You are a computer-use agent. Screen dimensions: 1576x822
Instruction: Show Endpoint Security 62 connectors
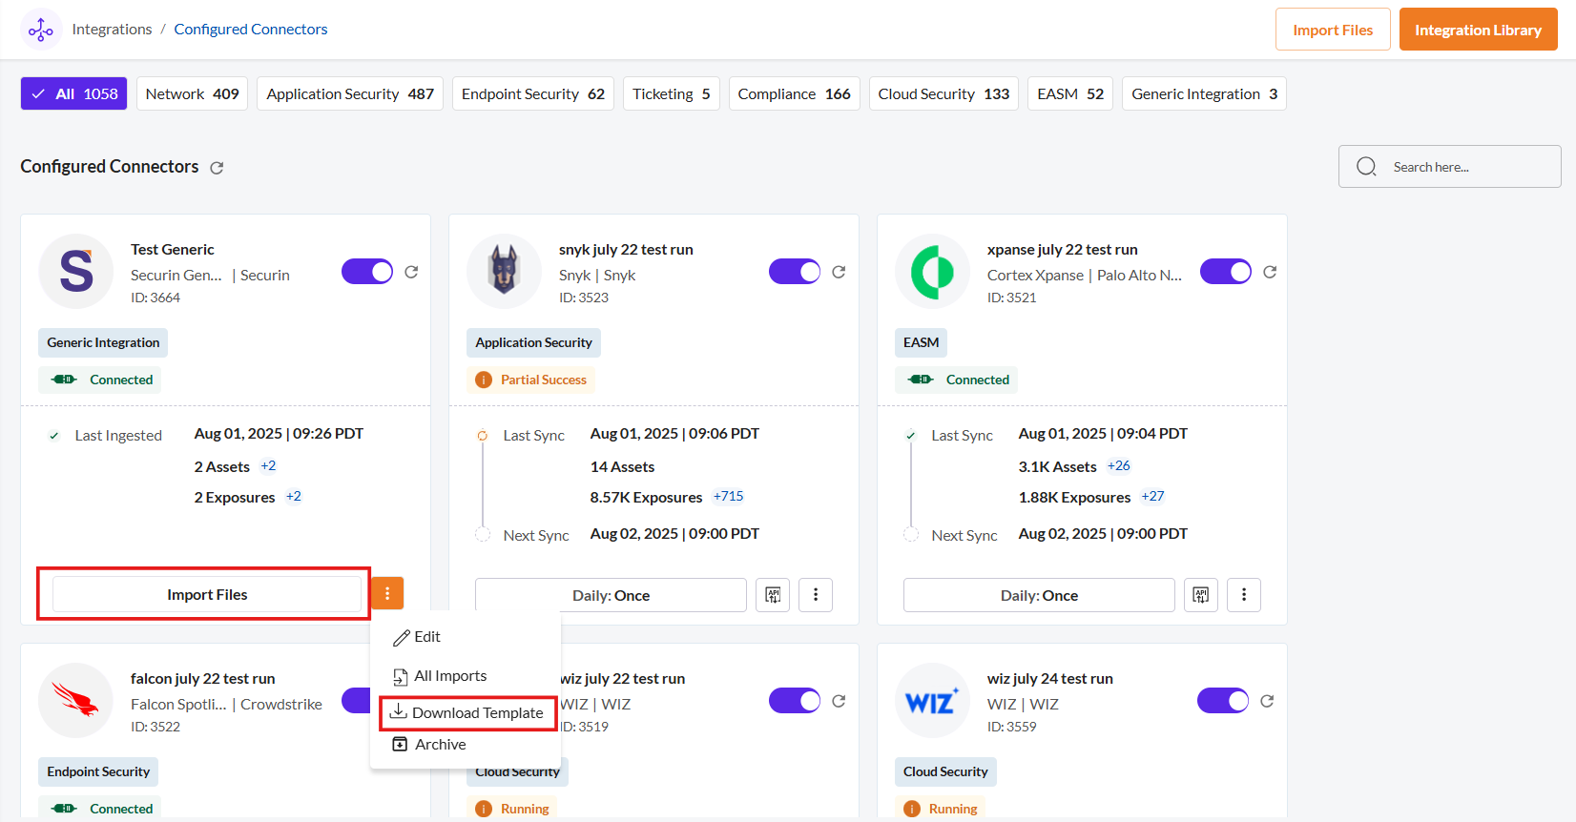tap(533, 93)
